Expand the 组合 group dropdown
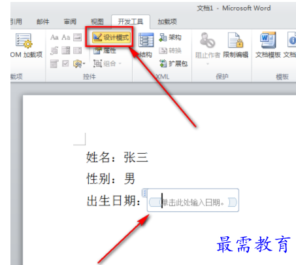 (107, 63)
